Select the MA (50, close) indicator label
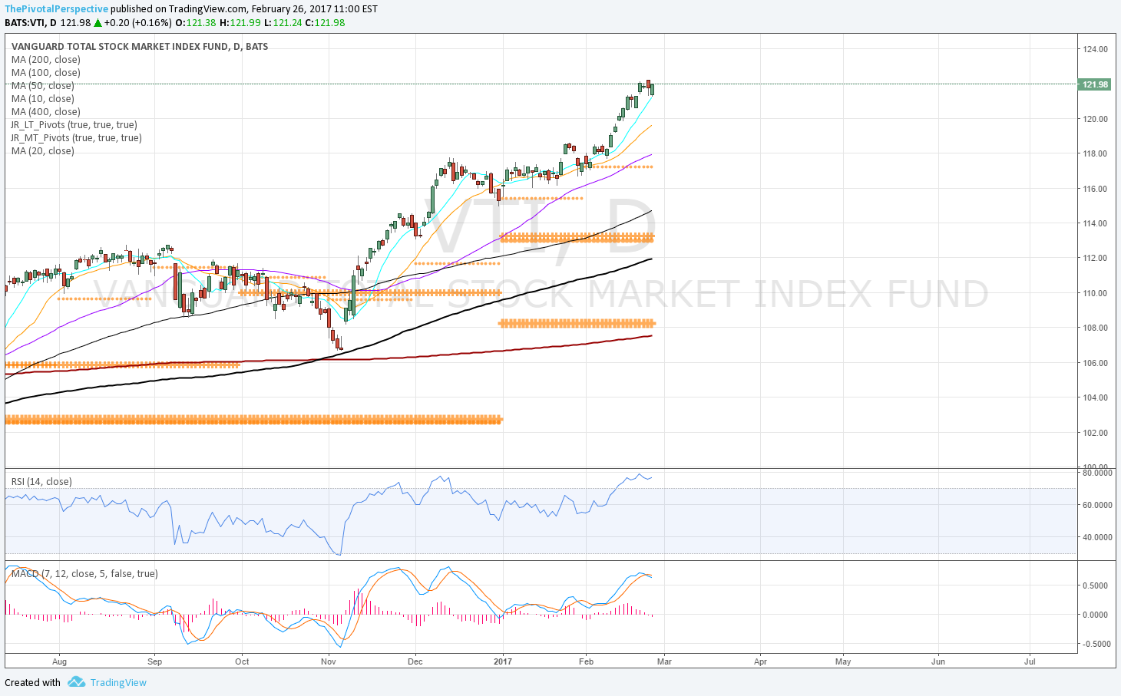Viewport: 1121px width, 696px height. point(42,85)
